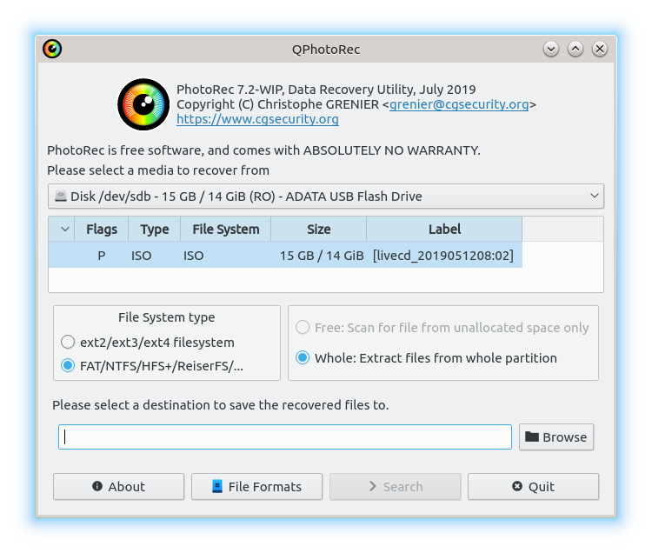Open the https://www.cgsecurity.org website link

[x=257, y=119]
